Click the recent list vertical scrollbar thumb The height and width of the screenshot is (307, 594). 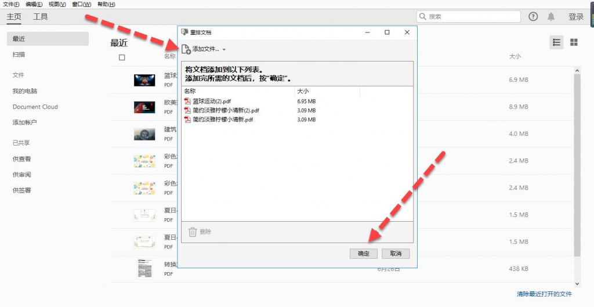click(x=577, y=165)
